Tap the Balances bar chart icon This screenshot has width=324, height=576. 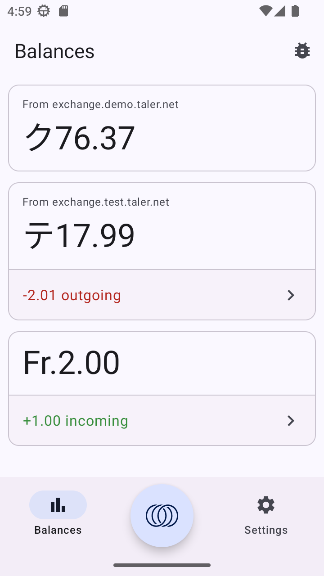click(58, 505)
